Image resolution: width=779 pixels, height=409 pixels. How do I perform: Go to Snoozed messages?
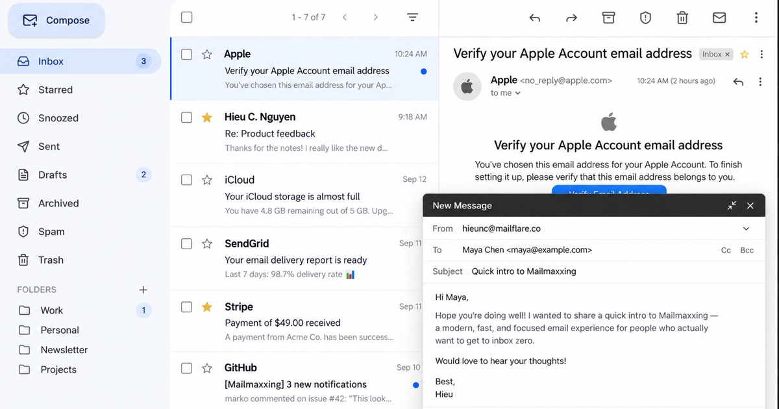[x=80, y=118]
